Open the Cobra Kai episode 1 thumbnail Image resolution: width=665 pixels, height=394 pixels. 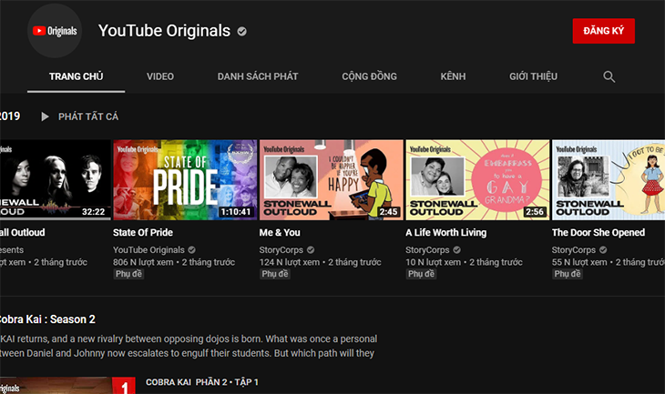pyautogui.click(x=67, y=386)
